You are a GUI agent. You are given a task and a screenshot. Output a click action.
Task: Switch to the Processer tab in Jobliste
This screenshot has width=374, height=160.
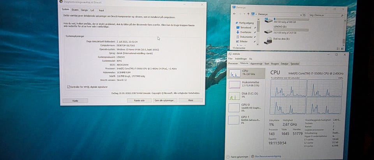tap(233, 63)
